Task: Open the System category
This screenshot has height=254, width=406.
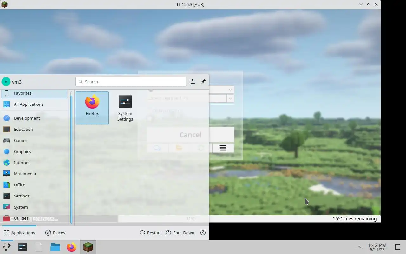Action: pos(34,207)
